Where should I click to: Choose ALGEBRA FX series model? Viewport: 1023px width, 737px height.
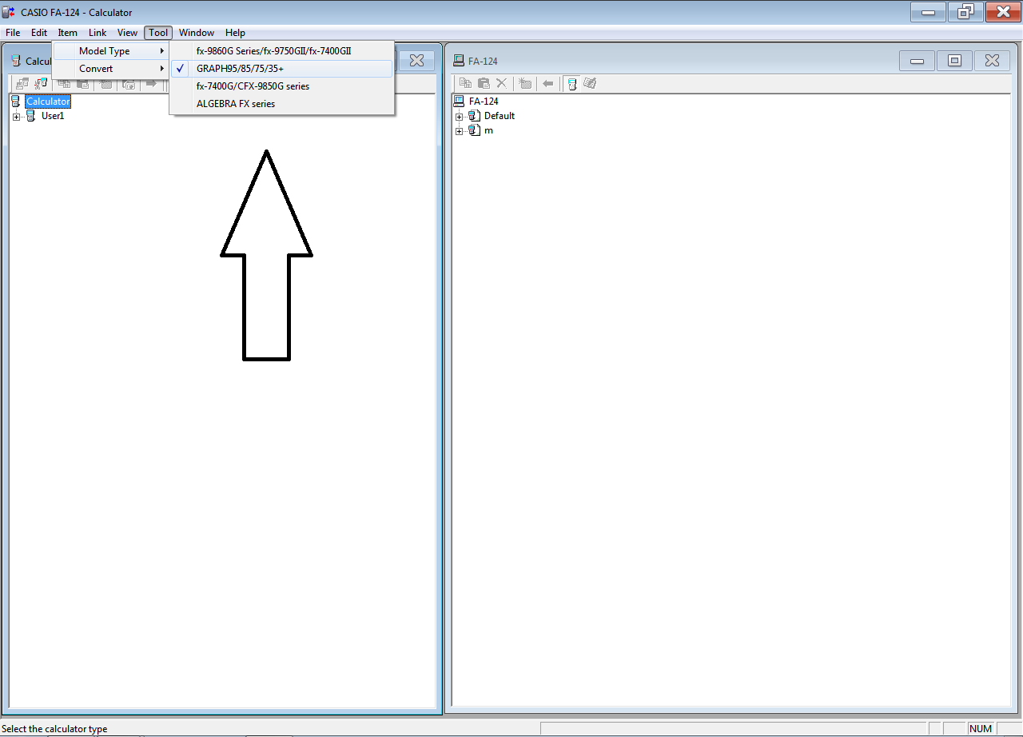tap(281, 104)
